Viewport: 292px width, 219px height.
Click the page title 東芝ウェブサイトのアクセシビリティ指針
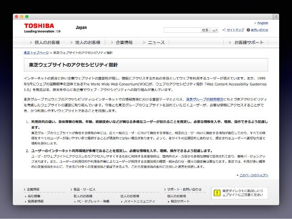point(73,65)
